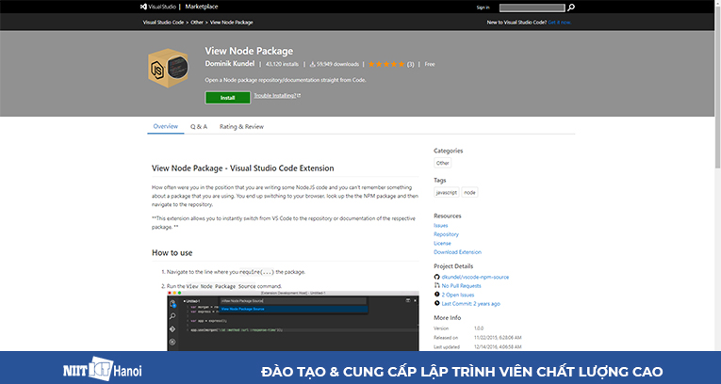Click the open issues icon
The height and width of the screenshot is (384, 721).
(436, 295)
